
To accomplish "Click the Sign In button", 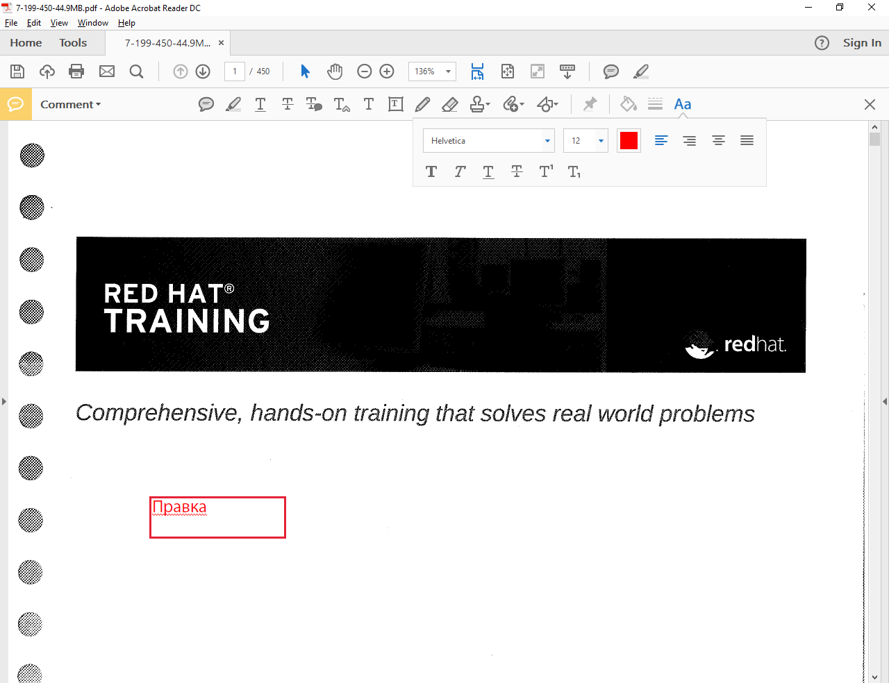I will click(x=861, y=43).
